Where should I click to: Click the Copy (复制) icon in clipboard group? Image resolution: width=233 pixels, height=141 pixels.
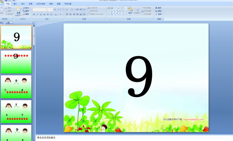(7, 11)
